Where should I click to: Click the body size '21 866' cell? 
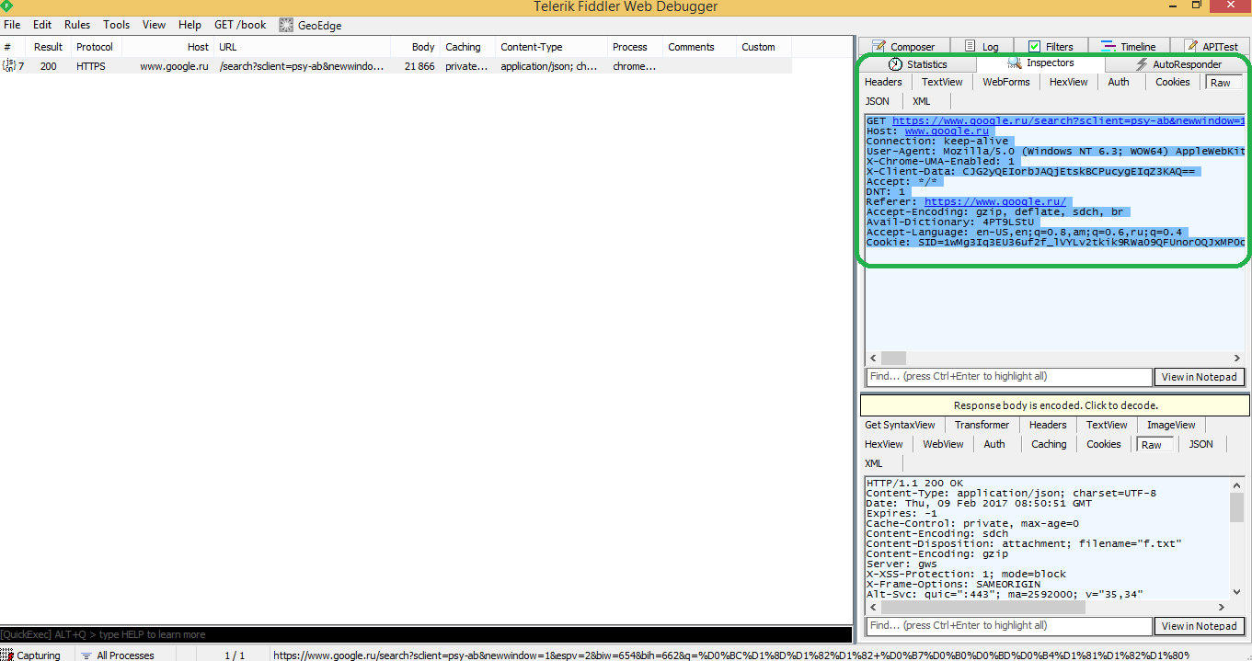419,66
